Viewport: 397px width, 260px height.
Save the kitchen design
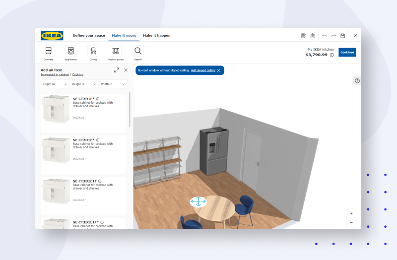(x=342, y=36)
